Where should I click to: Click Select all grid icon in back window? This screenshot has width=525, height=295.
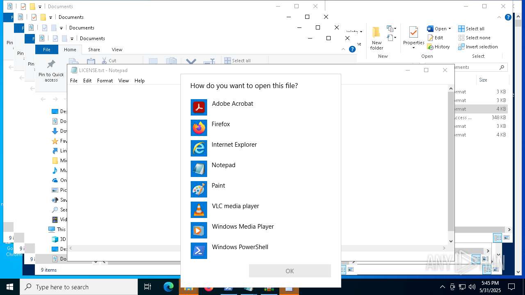point(461,29)
